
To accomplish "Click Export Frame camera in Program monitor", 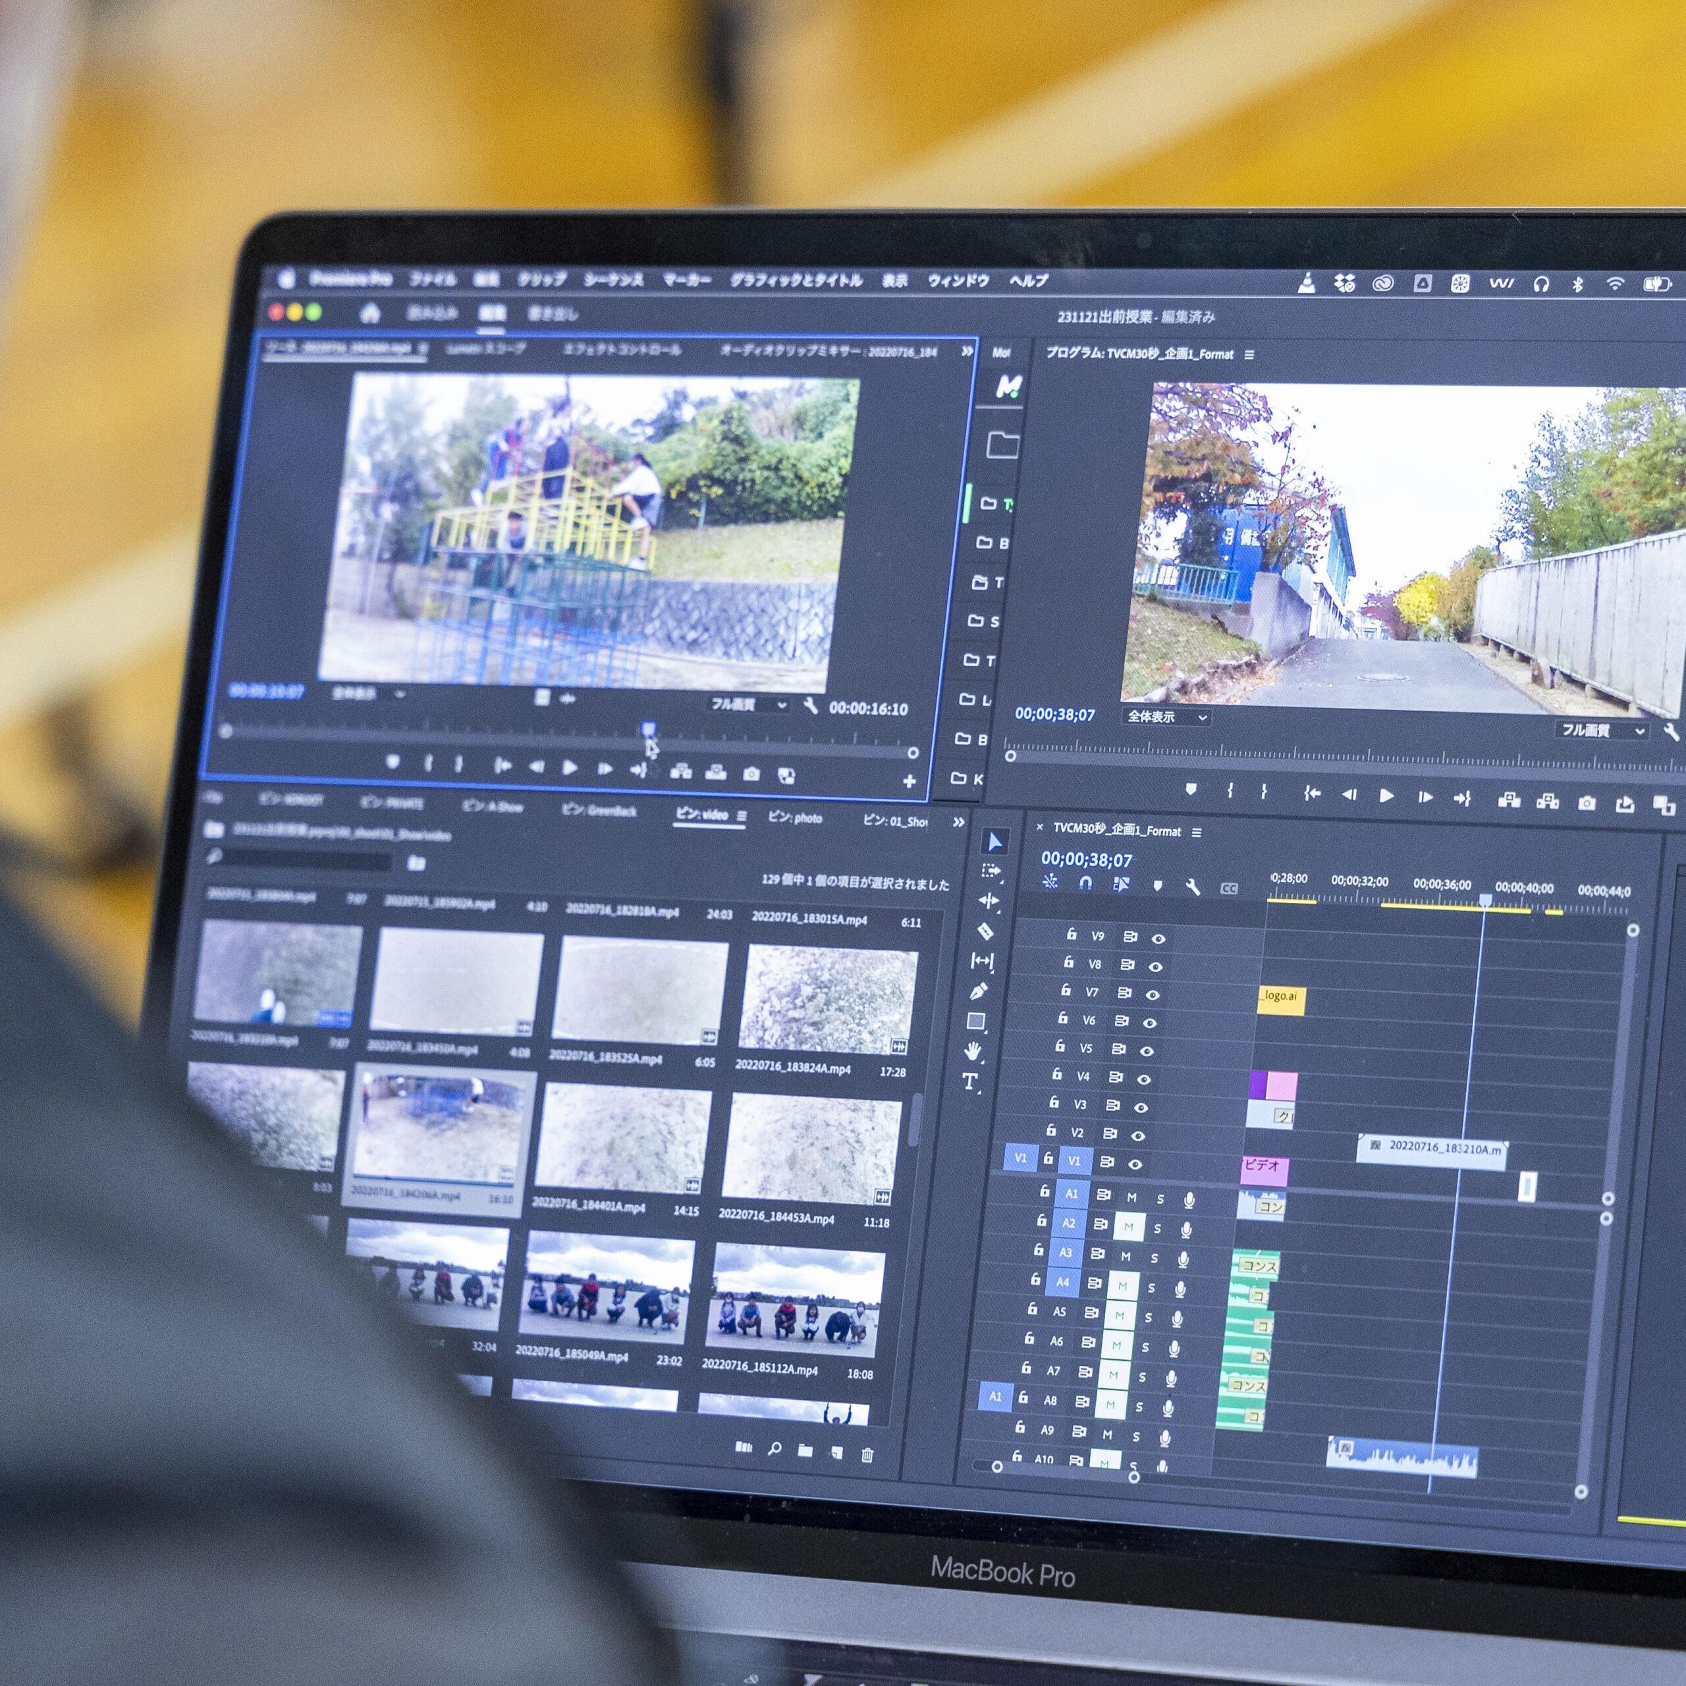I will 1587,803.
